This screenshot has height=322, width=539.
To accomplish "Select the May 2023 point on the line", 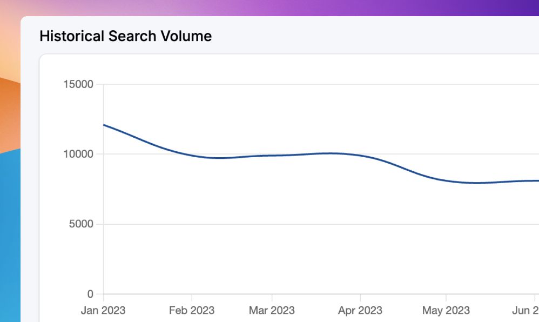I will [x=446, y=180].
